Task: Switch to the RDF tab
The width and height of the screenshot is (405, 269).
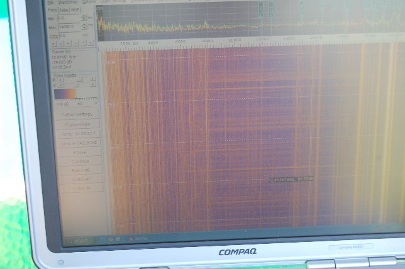Action: point(75,10)
